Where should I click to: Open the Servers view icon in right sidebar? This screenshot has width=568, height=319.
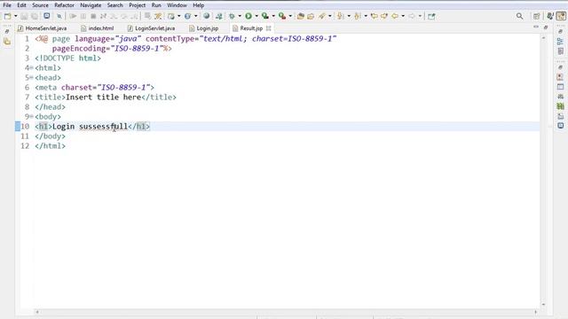560,97
